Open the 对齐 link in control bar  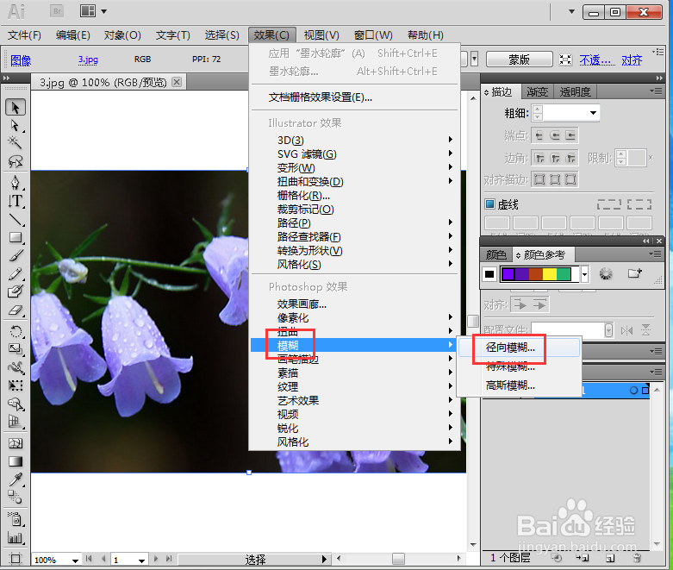tap(632, 60)
